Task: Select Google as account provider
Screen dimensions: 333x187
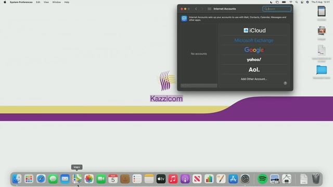Action: [x=254, y=50]
